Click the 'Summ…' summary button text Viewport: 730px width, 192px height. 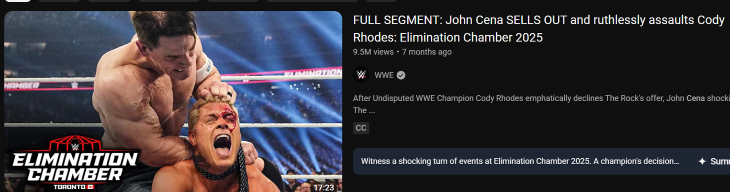tap(720, 161)
